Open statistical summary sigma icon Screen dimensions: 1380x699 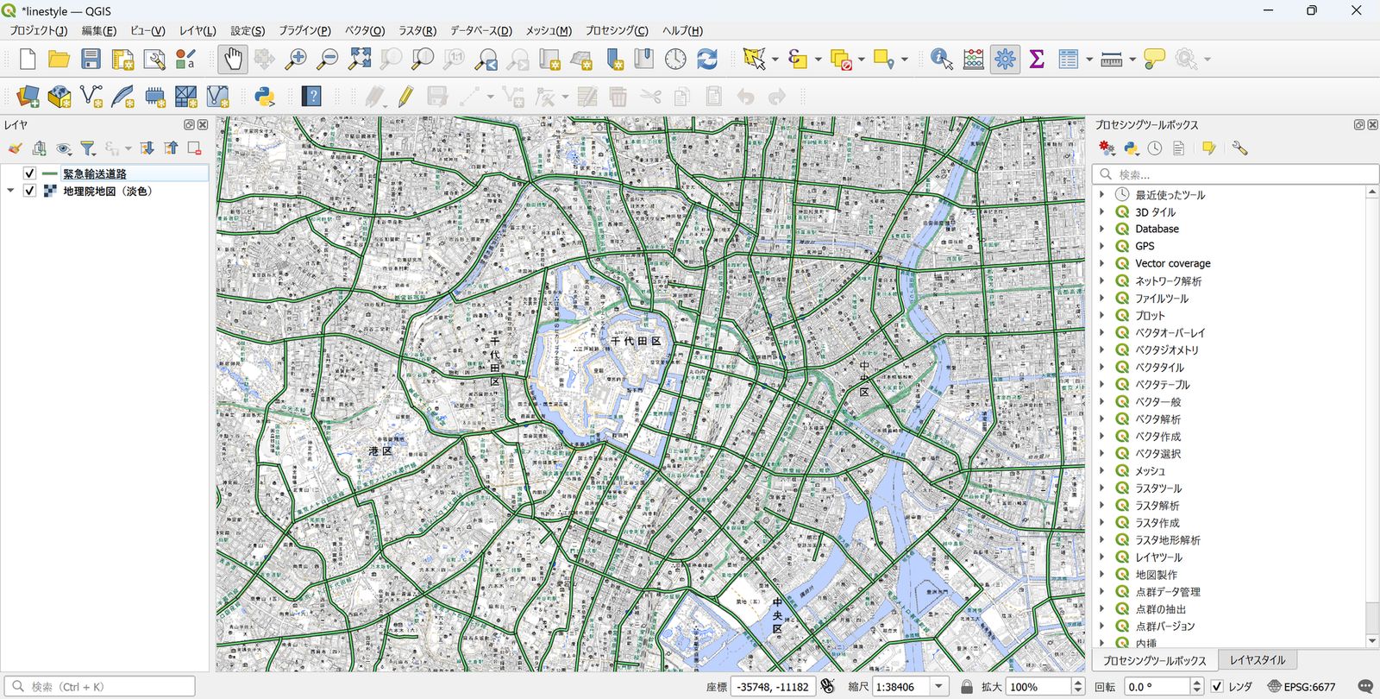1037,59
